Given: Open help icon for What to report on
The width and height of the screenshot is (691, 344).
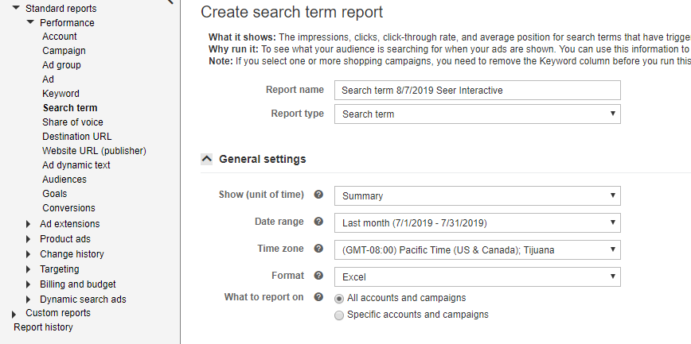Looking at the screenshot, I should click(x=318, y=297).
